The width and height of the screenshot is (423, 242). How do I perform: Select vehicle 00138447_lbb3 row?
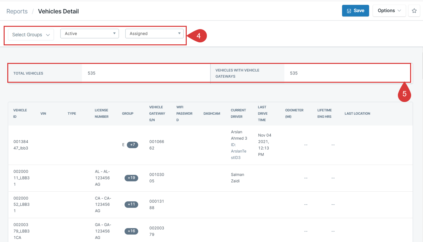point(21,145)
